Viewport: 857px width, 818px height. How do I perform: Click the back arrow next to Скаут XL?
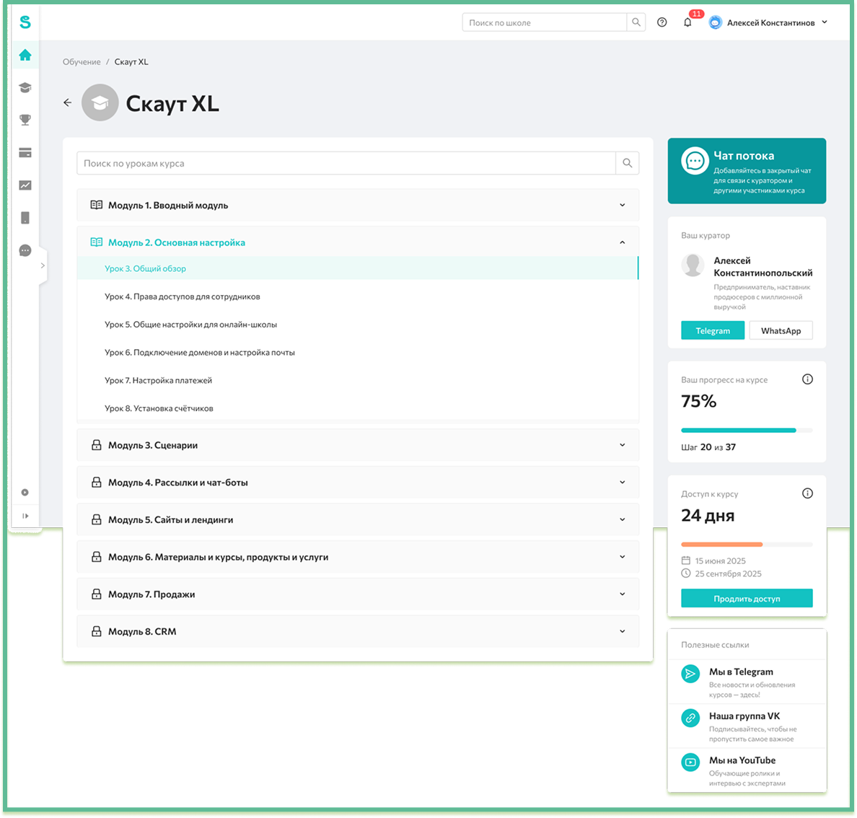(x=67, y=102)
